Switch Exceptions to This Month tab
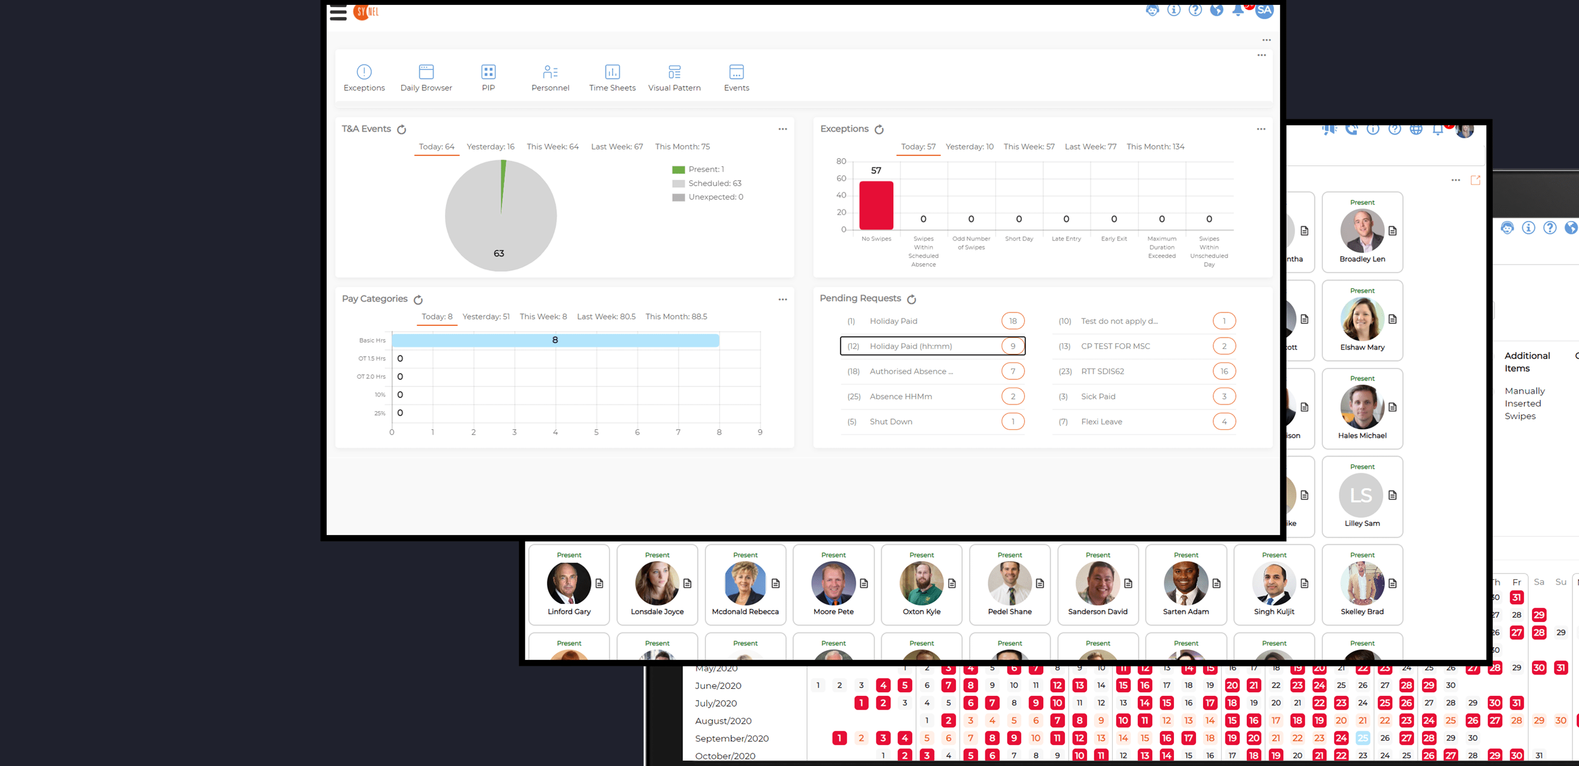Image resolution: width=1579 pixels, height=766 pixels. (1155, 147)
